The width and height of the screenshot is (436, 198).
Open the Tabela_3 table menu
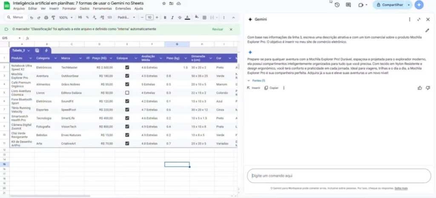[29, 51]
